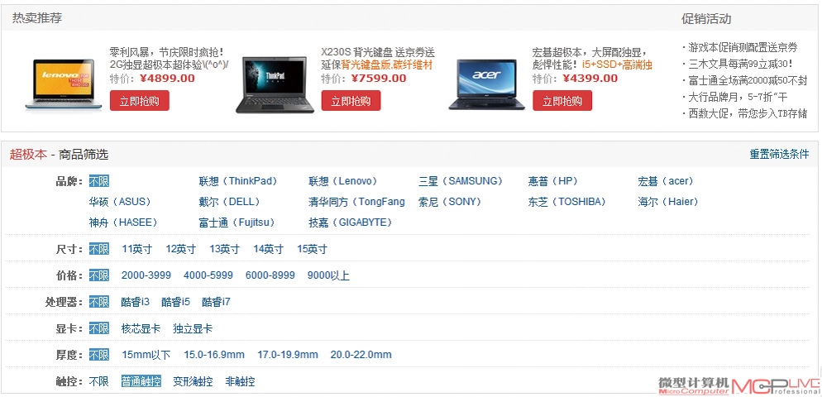Pick the 2000-3999 price range

[x=146, y=275]
